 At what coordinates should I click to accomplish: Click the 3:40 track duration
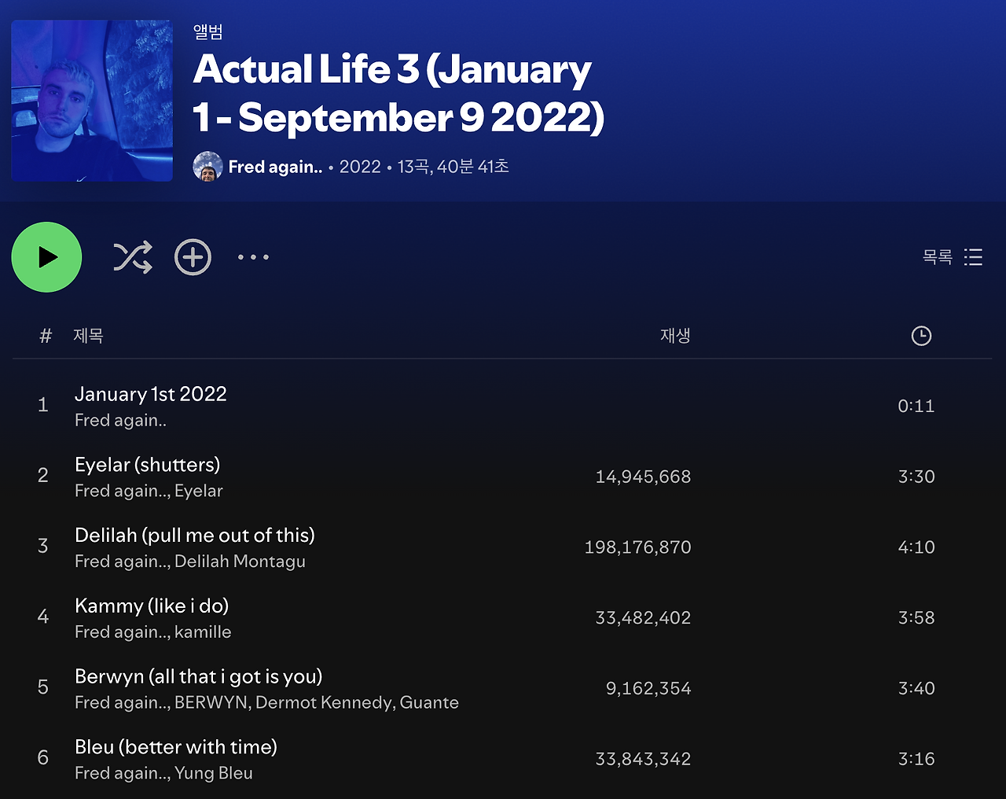[916, 689]
